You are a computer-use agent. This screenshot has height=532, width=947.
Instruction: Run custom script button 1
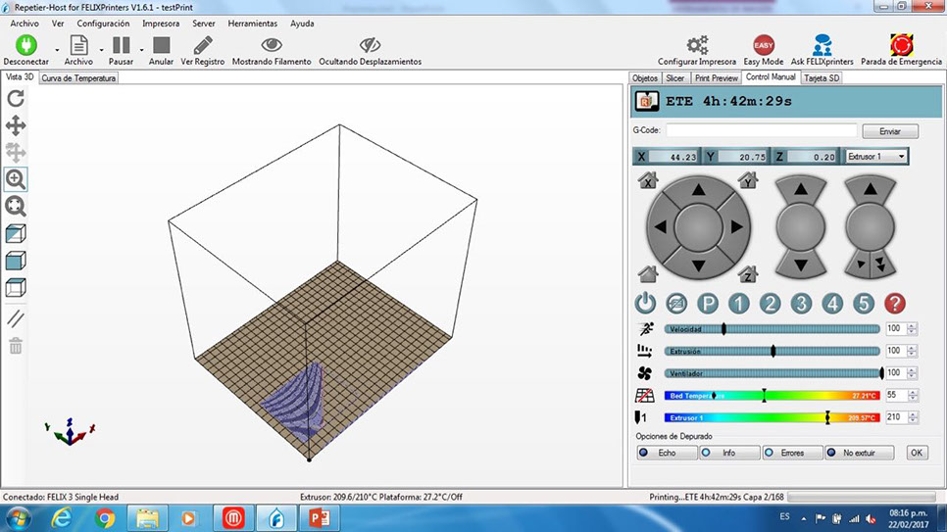point(738,303)
